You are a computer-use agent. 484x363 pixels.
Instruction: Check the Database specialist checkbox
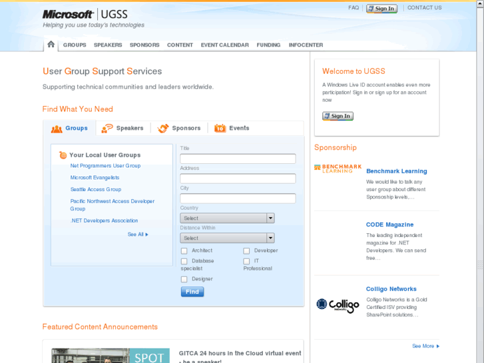tap(184, 261)
